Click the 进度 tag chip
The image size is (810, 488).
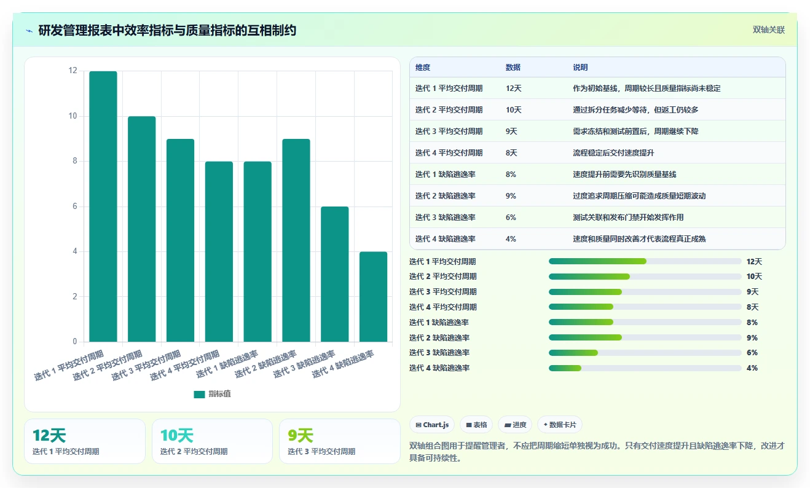(515, 425)
